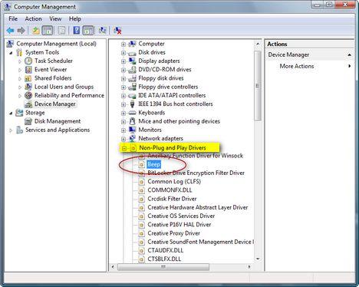Expand the IDE ATA/ATAPI controllers category
Image resolution: width=359 pixels, height=287 pixels.
(x=124, y=96)
